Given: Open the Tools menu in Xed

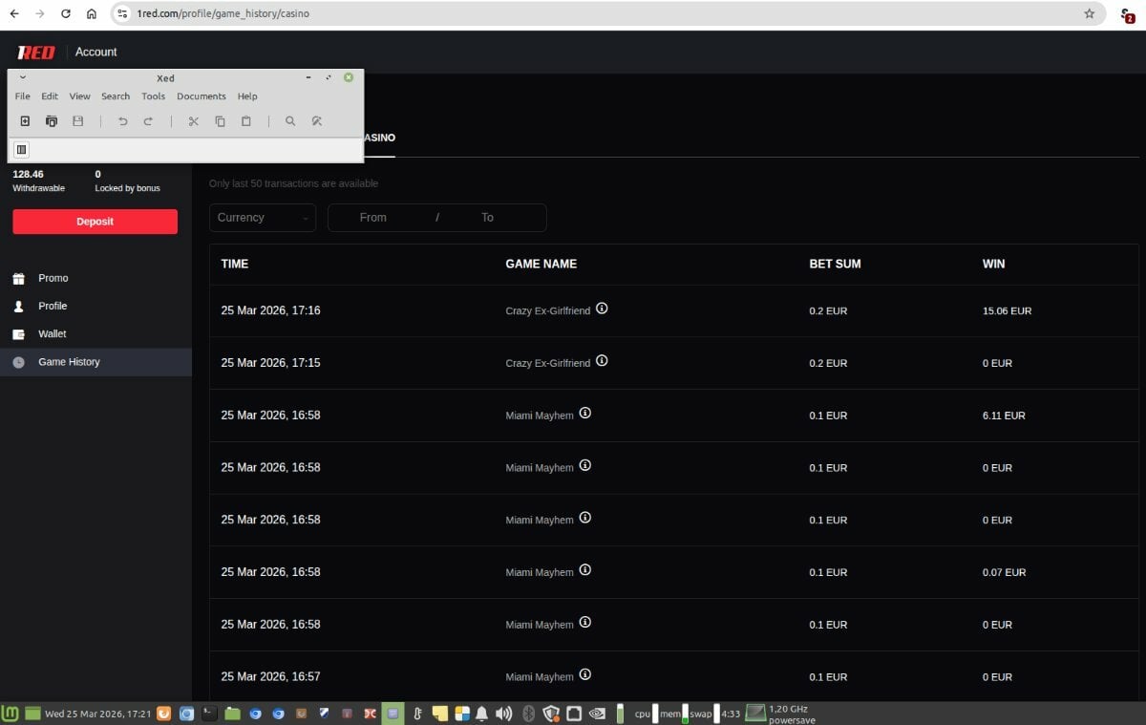Looking at the screenshot, I should coord(153,96).
